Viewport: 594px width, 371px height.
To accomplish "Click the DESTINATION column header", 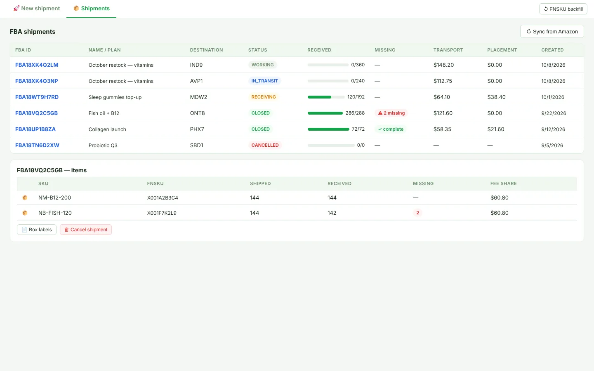I will pos(206,50).
